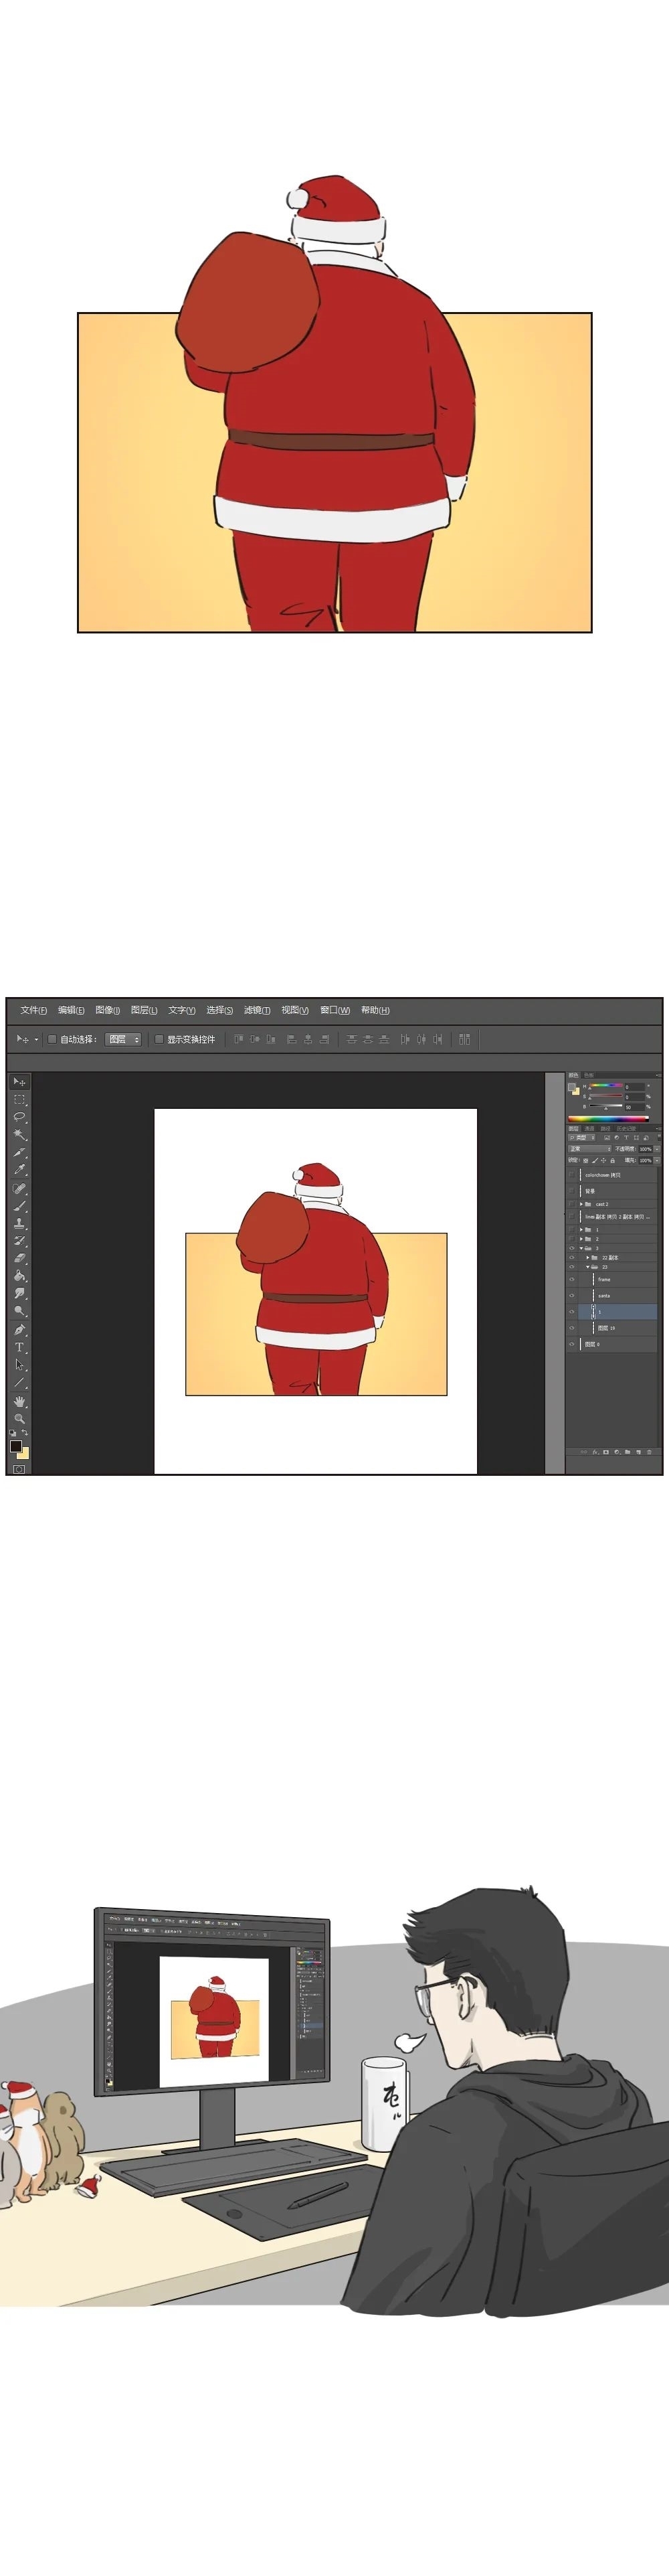The image size is (669, 2576).
Task: Click the layer effects fx icon
Action: tap(595, 1452)
